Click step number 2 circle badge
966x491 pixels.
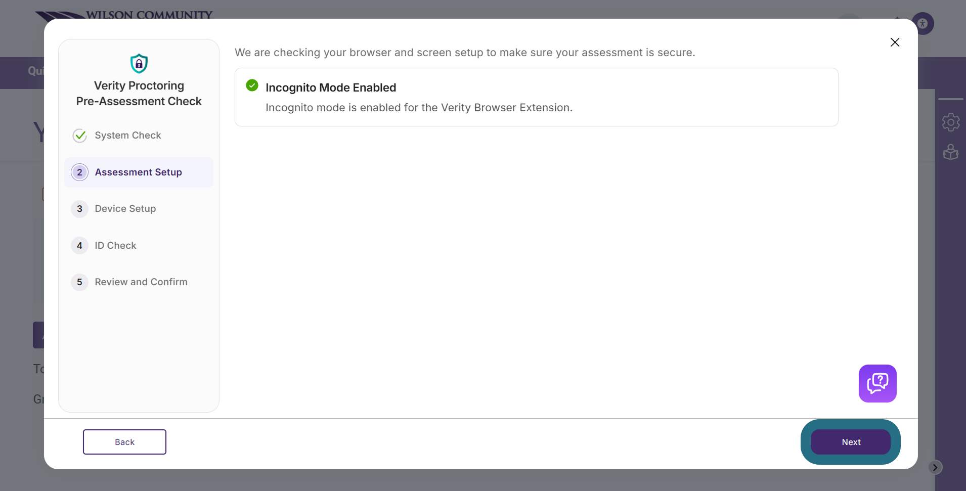point(79,172)
